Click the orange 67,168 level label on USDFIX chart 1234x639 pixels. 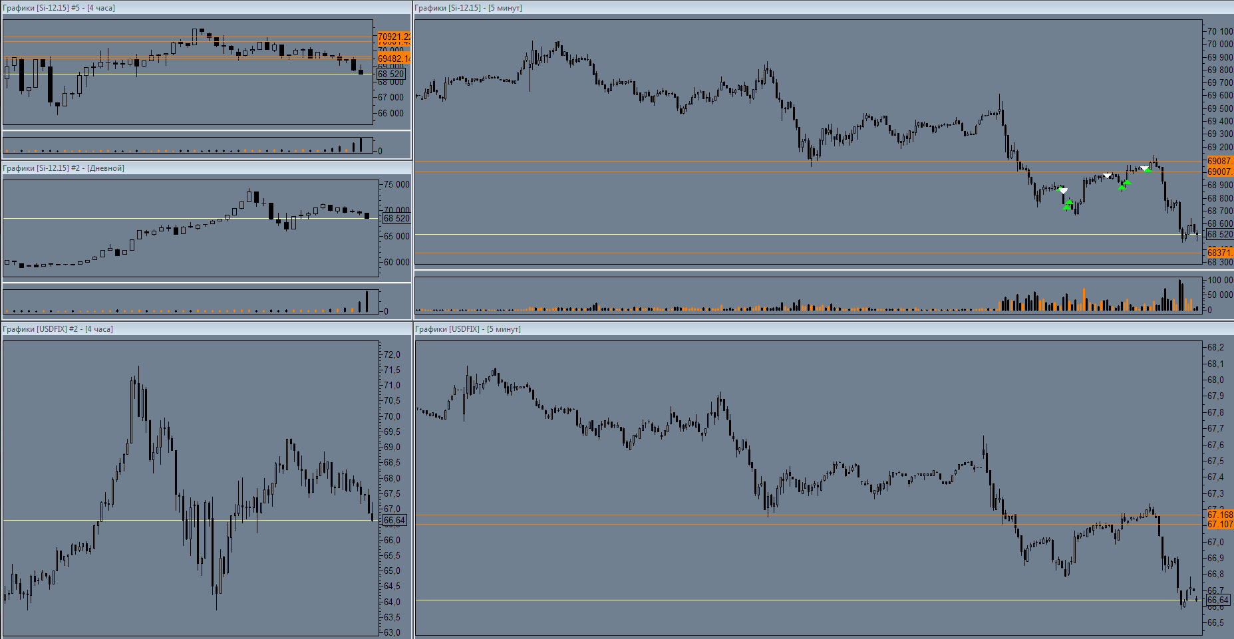1219,515
